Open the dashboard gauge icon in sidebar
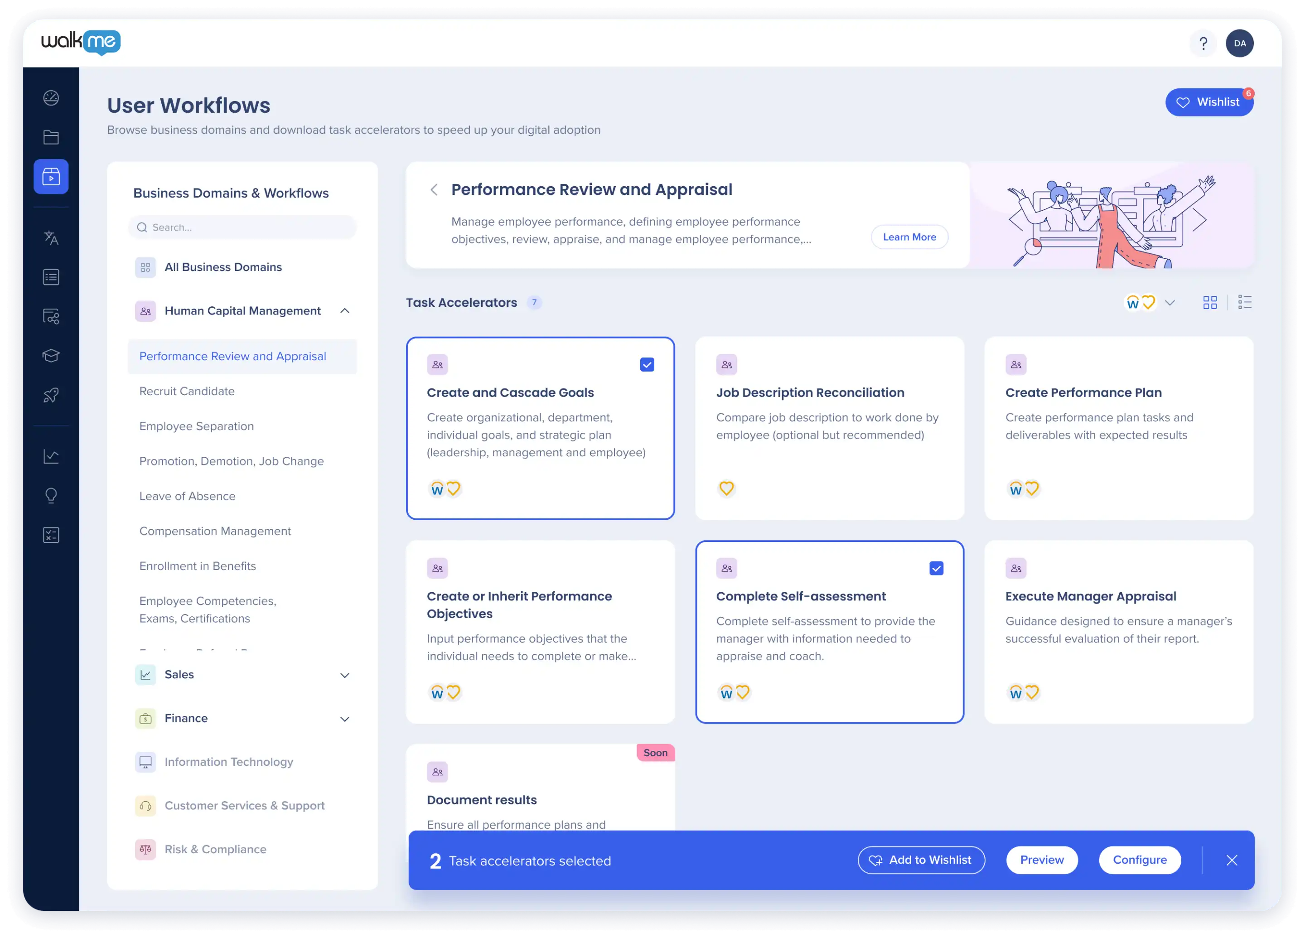The width and height of the screenshot is (1305, 938). tap(51, 98)
